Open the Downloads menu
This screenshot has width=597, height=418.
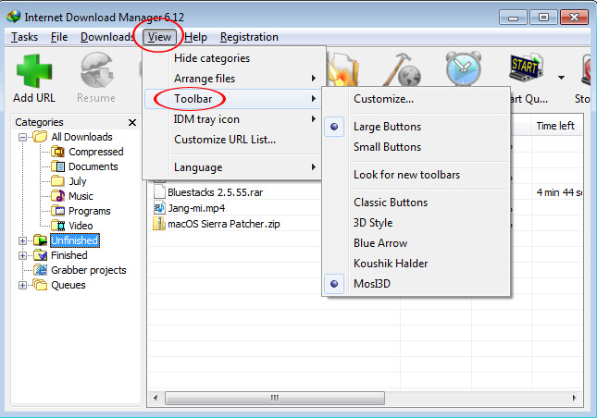tap(107, 37)
